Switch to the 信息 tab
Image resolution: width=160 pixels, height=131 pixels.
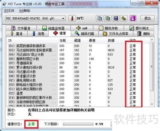38,34
